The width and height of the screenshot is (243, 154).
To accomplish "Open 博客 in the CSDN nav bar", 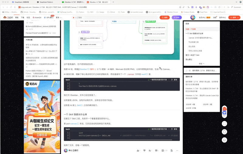I will [x=17, y=18].
